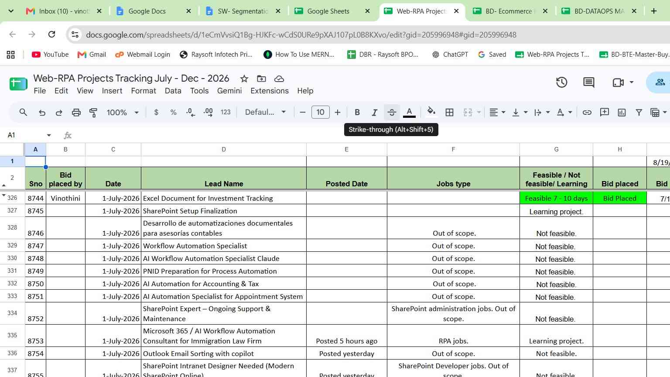Open the Extensions menu
This screenshot has width=670, height=377.
[x=270, y=91]
